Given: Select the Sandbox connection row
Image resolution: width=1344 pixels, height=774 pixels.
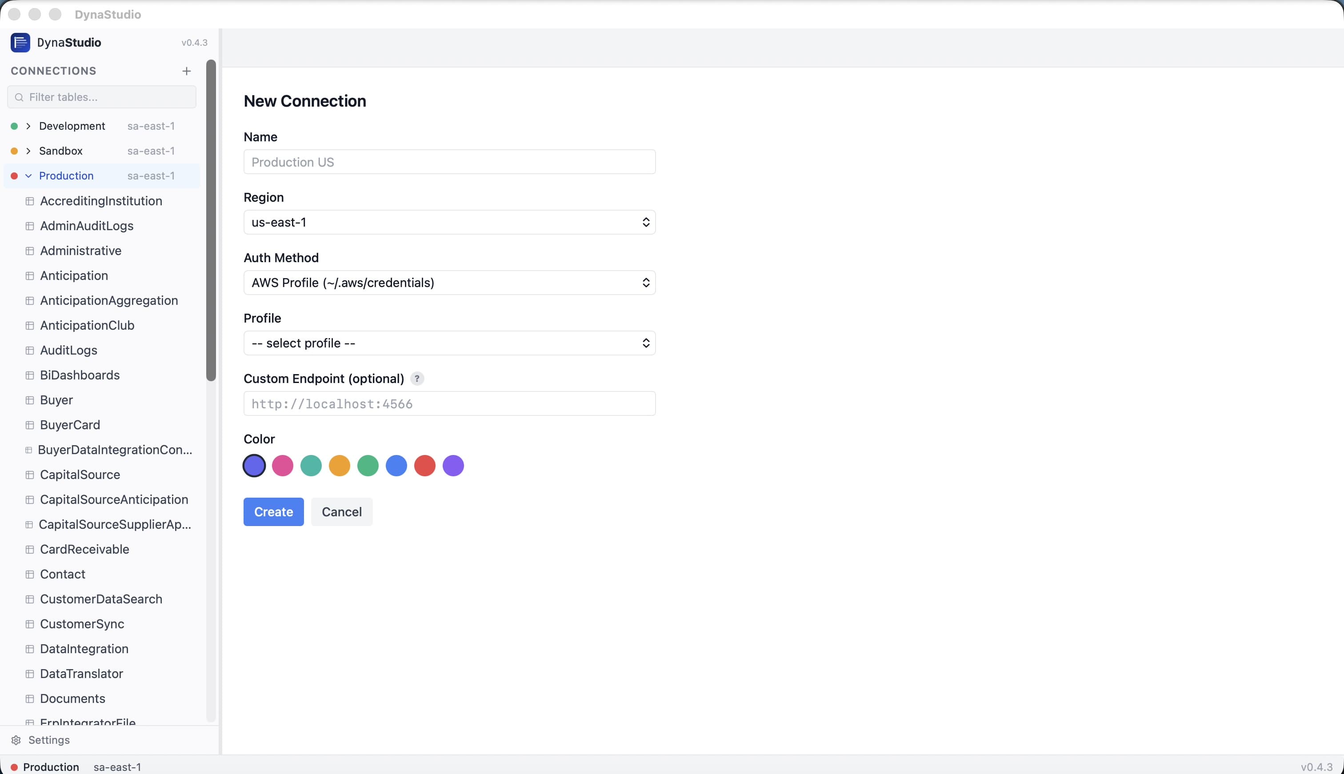Looking at the screenshot, I should 102,152.
